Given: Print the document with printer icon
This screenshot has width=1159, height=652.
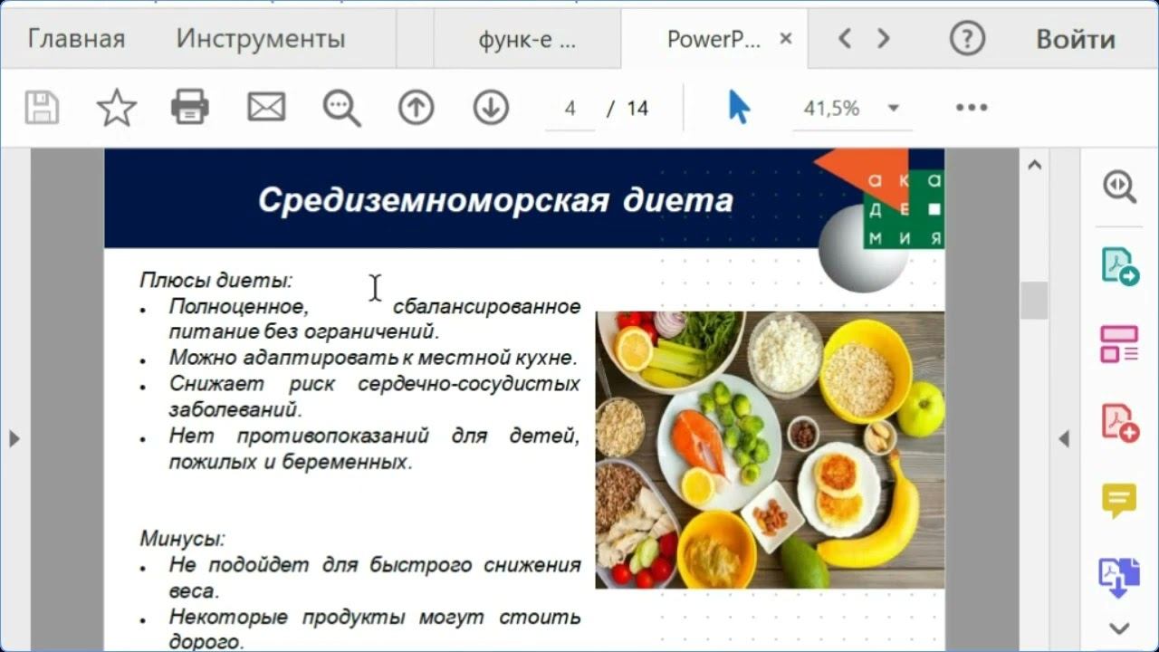Looking at the screenshot, I should 190,108.
